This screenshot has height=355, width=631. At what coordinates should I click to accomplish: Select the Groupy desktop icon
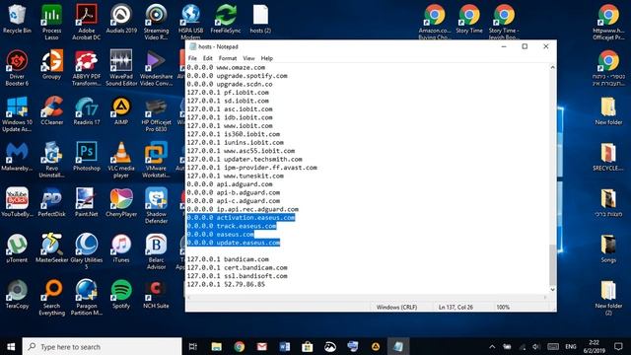click(x=51, y=64)
